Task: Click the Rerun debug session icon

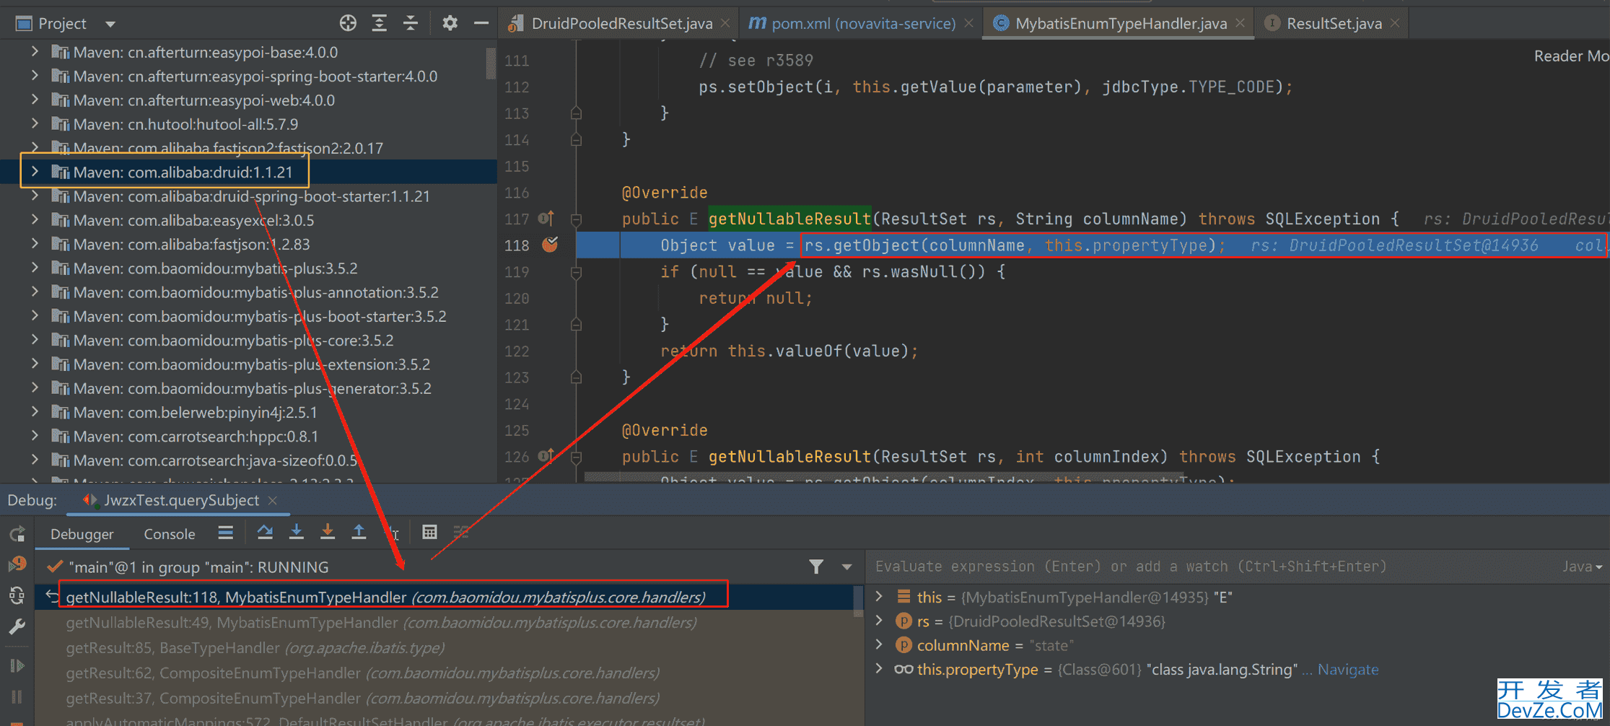Action: pos(17,534)
